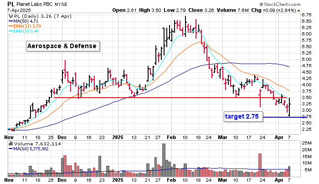Click the 20M volume axis label
The height and width of the screenshot is (184, 319).
point(307,150)
